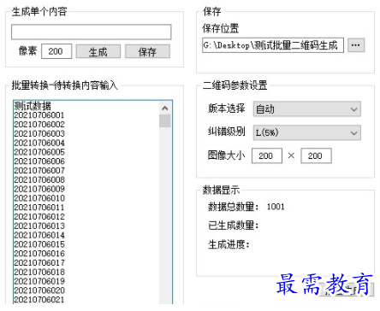Click the 已生成数量 label
380x311 pixels.
coord(234,226)
